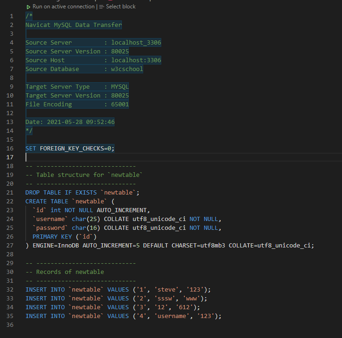Click line number 32 in the gutter
The image size is (342, 338).
(x=10, y=289)
